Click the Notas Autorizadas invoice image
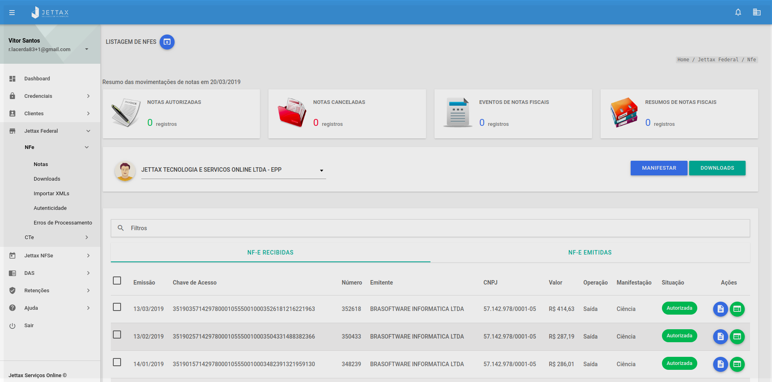Image resolution: width=772 pixels, height=382 pixels. 126,113
